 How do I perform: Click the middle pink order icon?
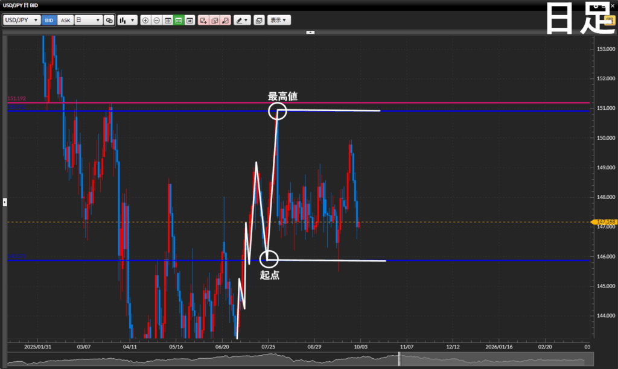(x=214, y=20)
